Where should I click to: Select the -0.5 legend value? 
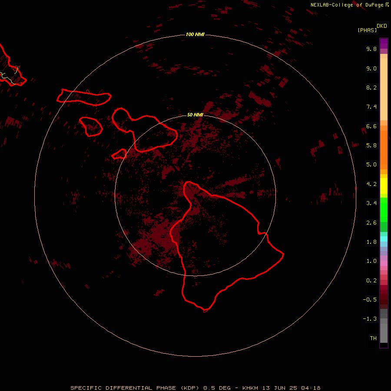tap(370, 300)
